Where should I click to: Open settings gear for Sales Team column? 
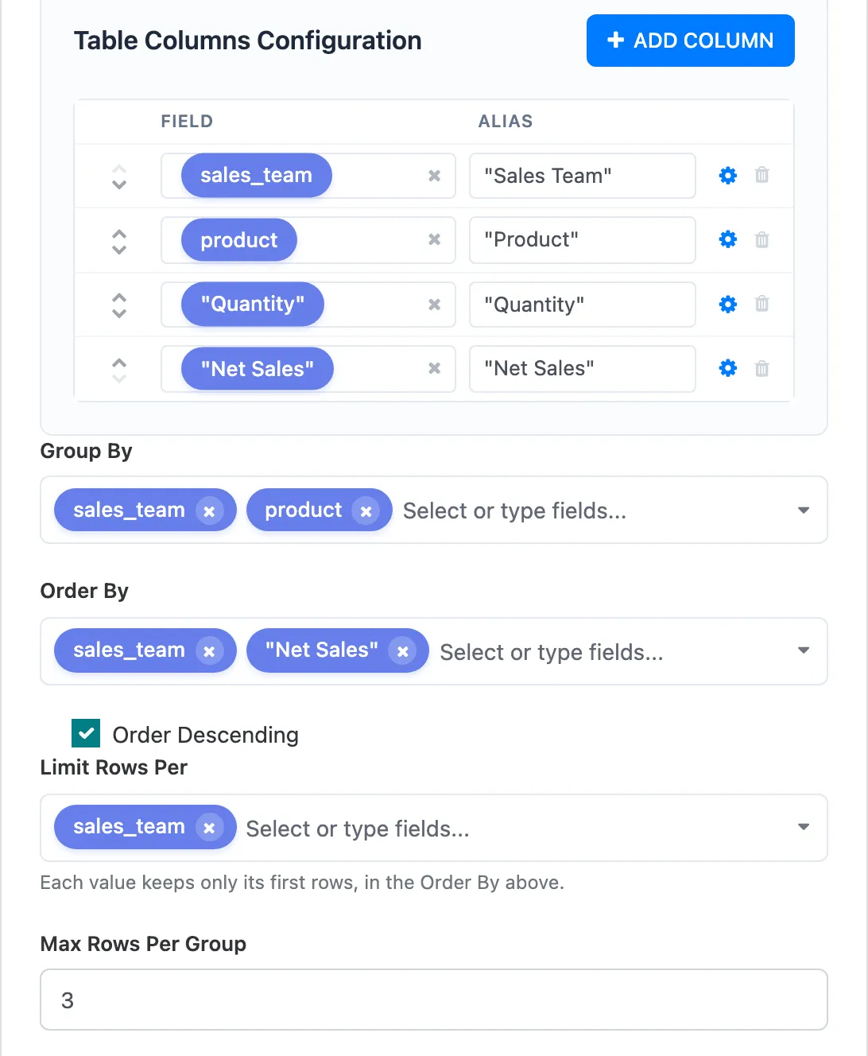[x=727, y=176]
